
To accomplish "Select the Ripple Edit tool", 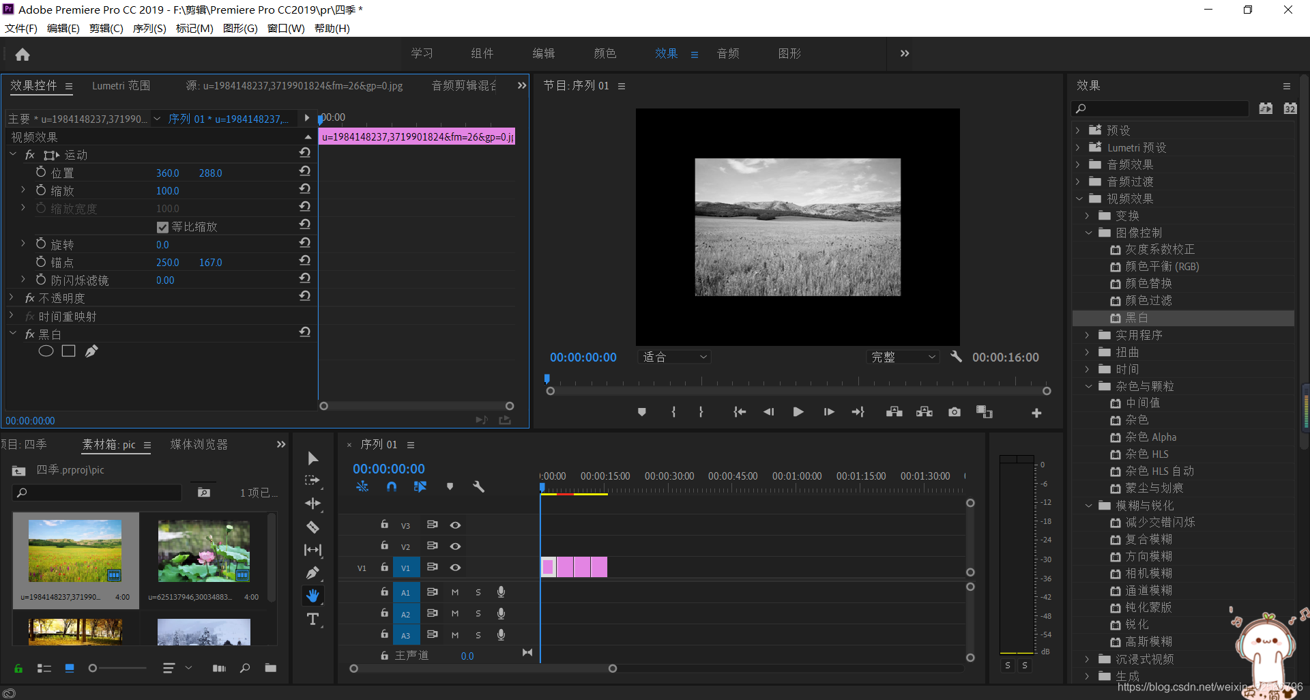I will point(312,504).
